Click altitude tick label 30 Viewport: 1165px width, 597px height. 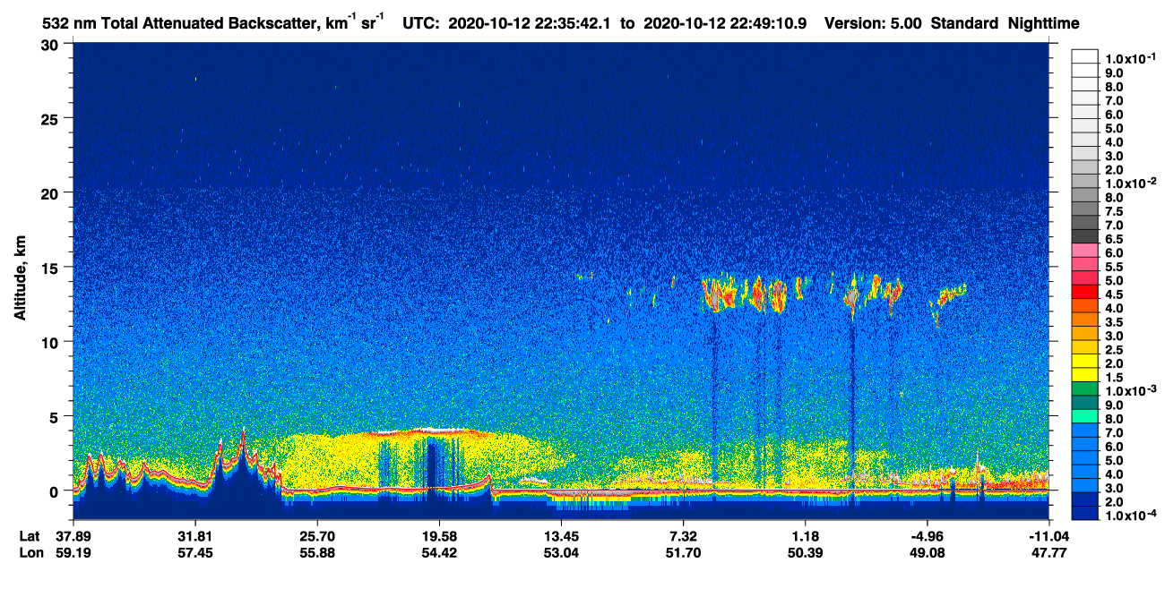coord(52,43)
